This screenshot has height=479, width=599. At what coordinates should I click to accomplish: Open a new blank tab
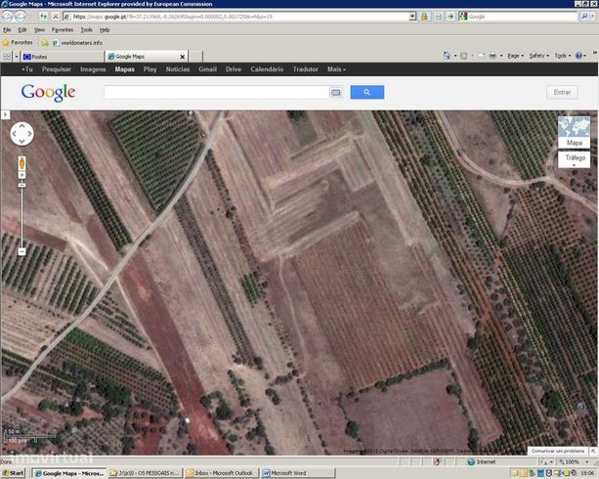(196, 57)
